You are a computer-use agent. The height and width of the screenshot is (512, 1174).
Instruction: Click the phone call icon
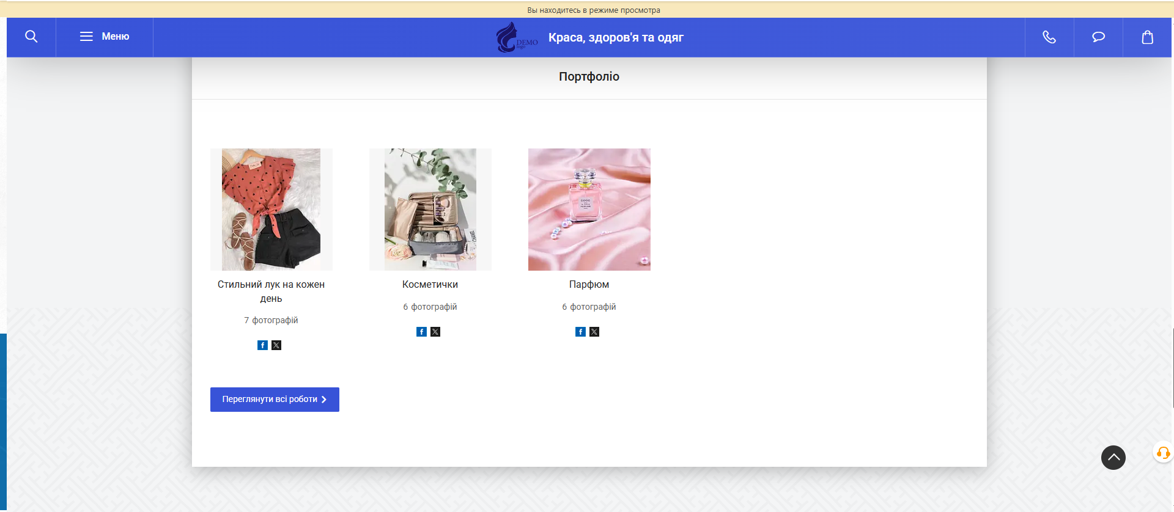pyautogui.click(x=1049, y=37)
